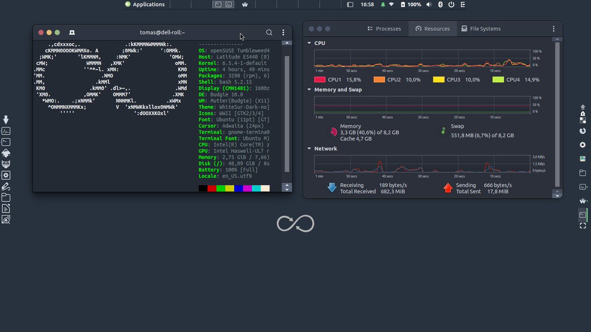Open settings gear in right dock
The image size is (591, 332).
click(x=583, y=145)
